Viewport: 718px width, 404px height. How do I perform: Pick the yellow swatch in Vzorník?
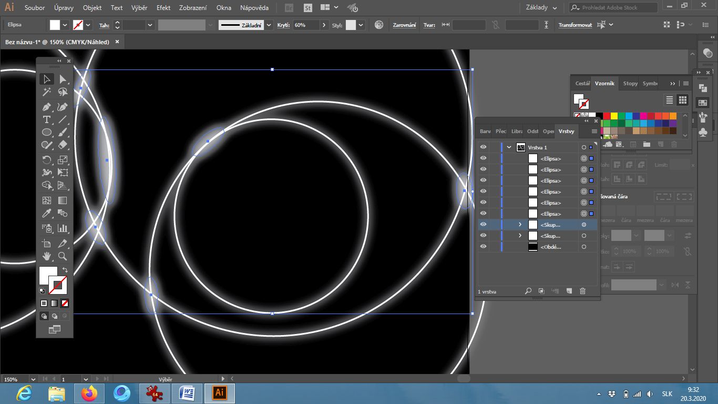click(x=614, y=116)
